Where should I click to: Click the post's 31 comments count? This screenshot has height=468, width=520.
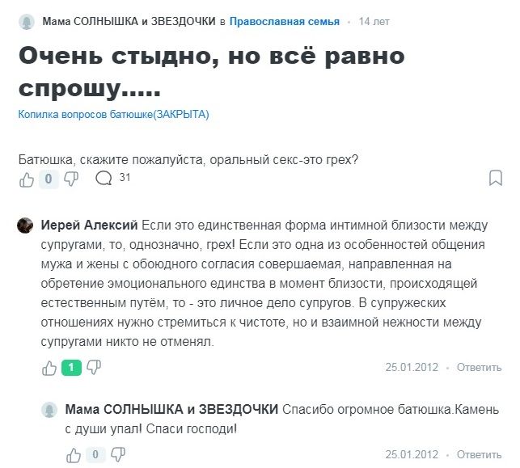click(125, 177)
